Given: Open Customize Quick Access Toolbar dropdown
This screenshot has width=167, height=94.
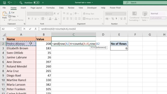Looking at the screenshot, I should [x=43, y=3].
